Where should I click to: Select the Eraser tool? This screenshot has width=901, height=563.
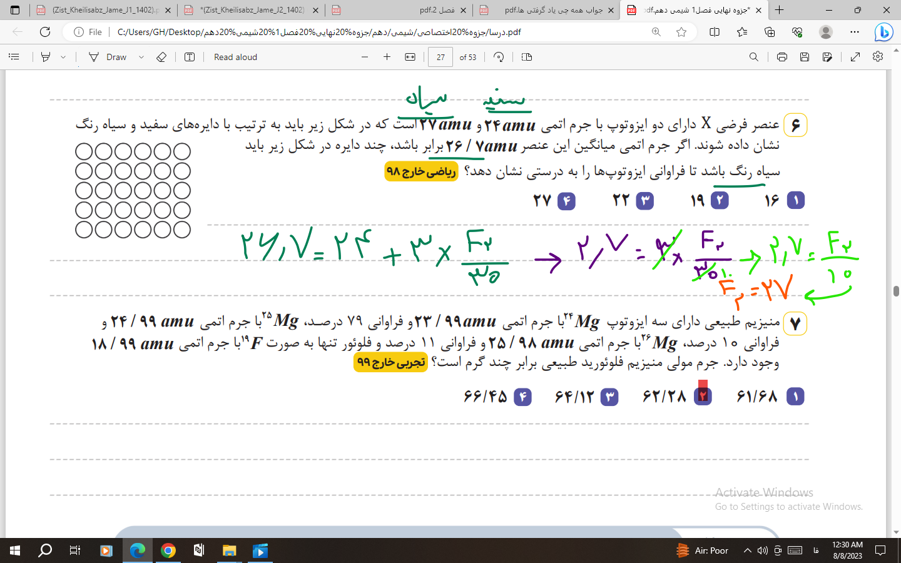161,57
